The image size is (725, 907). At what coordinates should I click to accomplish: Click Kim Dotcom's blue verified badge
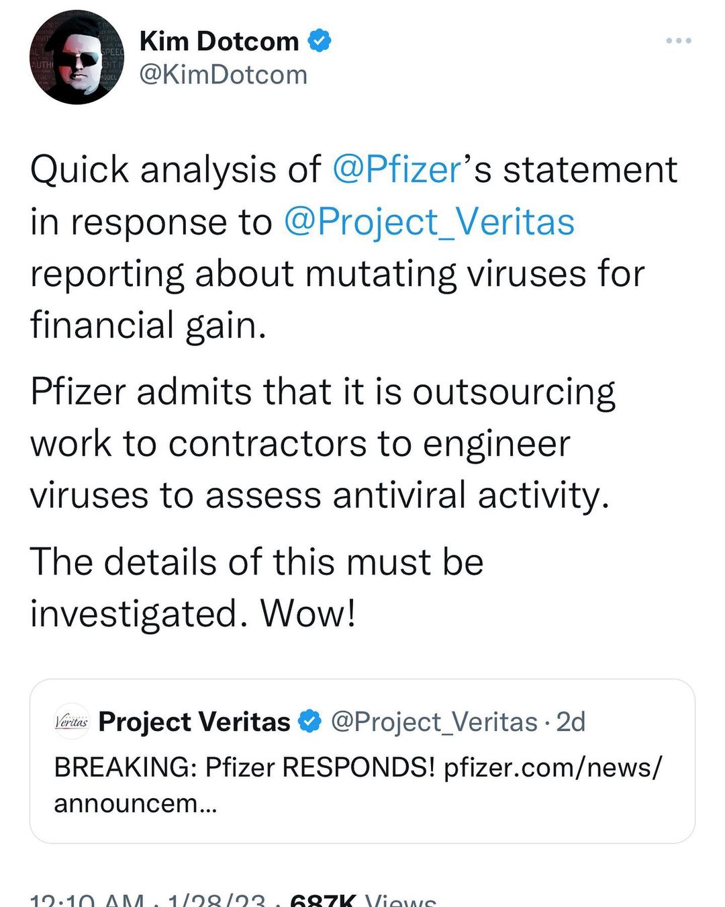click(x=319, y=41)
